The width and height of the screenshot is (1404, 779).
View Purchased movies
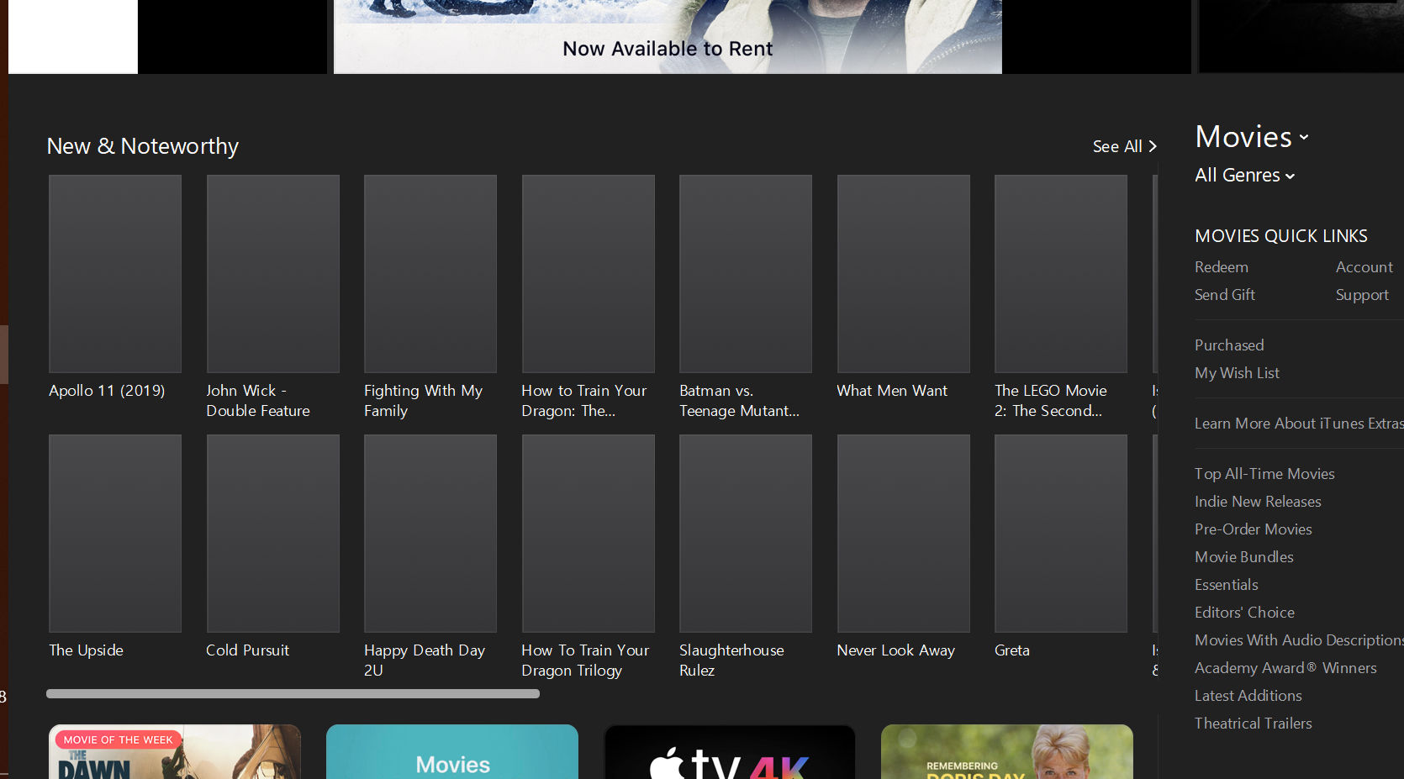[1229, 345]
